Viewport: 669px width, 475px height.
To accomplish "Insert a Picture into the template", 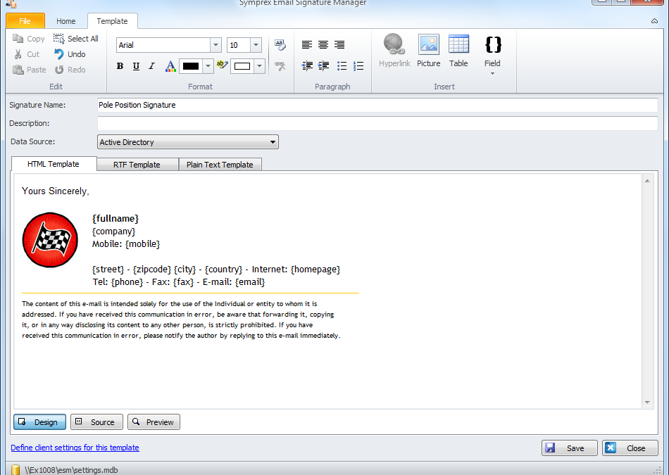I will (428, 48).
